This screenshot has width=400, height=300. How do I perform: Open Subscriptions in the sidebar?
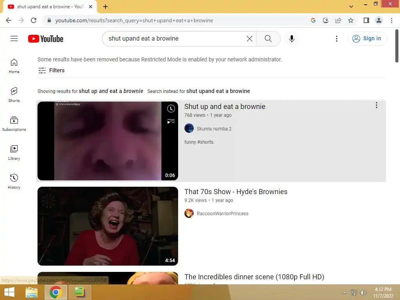point(14,123)
